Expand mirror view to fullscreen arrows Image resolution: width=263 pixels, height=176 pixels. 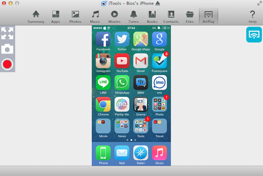pyautogui.click(x=7, y=33)
